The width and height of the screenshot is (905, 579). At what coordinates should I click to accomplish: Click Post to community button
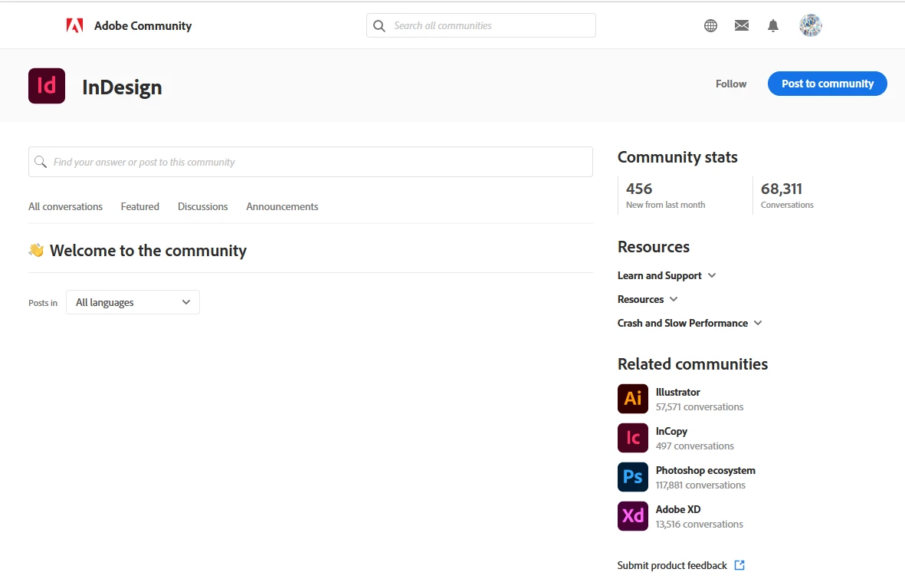827,84
